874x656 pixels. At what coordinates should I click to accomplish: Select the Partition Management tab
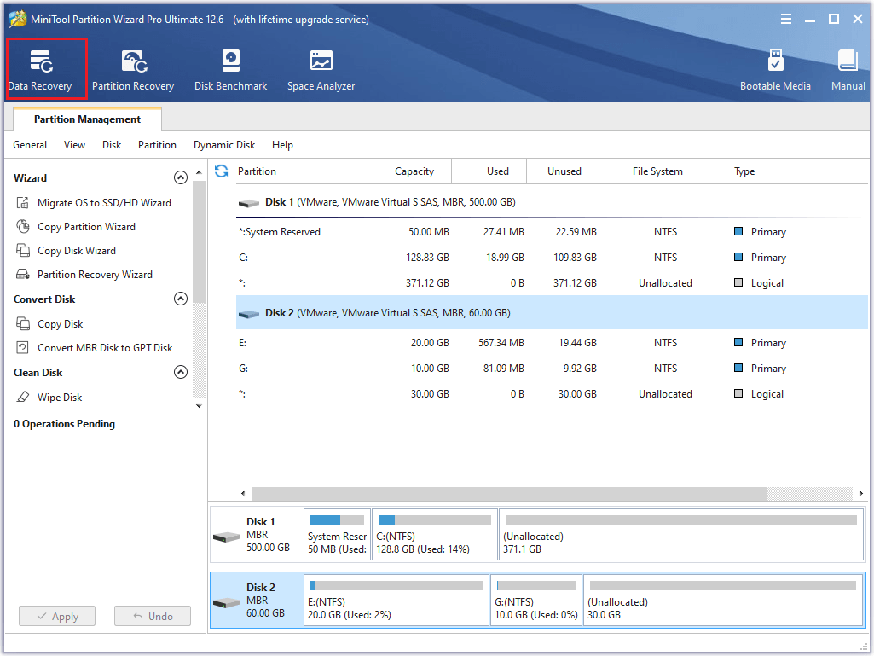[87, 119]
